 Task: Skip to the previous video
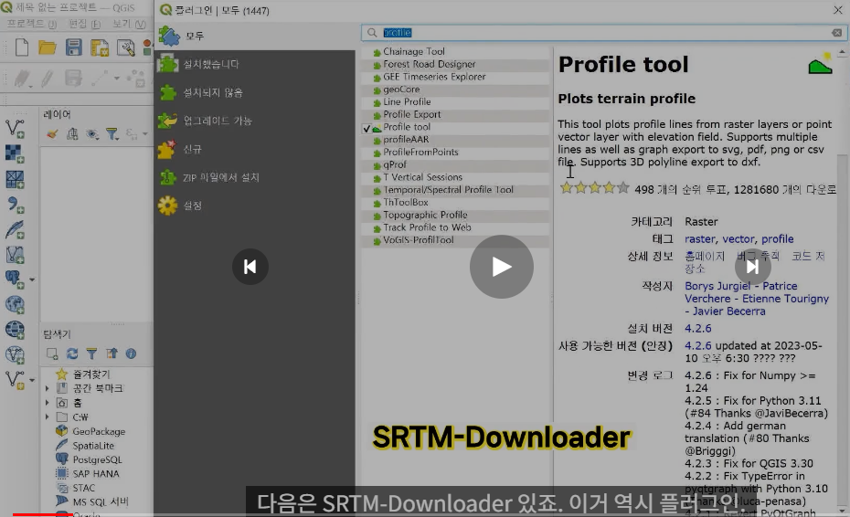[250, 267]
